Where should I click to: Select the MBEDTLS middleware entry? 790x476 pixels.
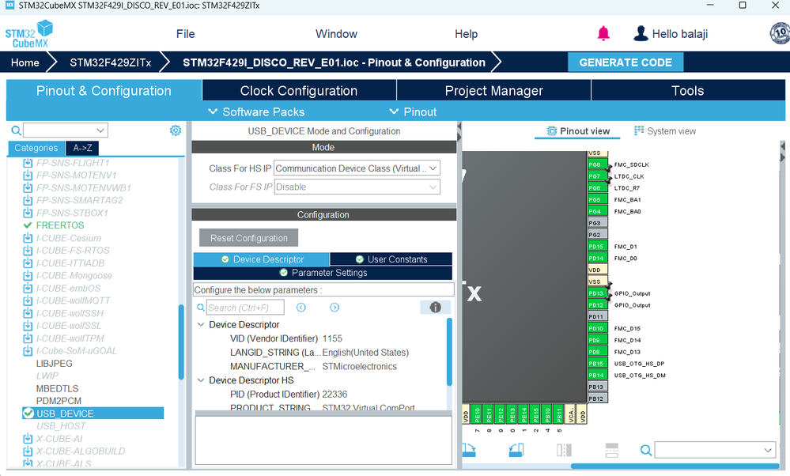tap(58, 389)
